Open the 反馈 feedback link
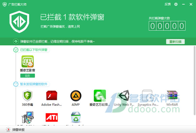 [168, 4]
